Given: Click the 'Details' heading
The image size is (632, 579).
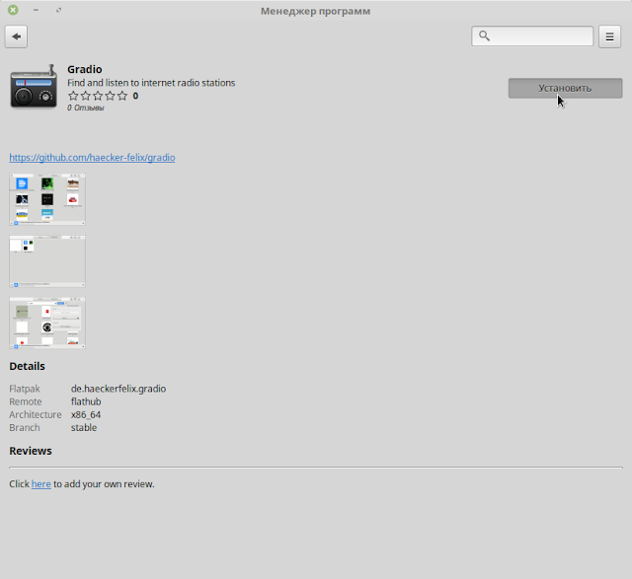Looking at the screenshot, I should pos(27,366).
